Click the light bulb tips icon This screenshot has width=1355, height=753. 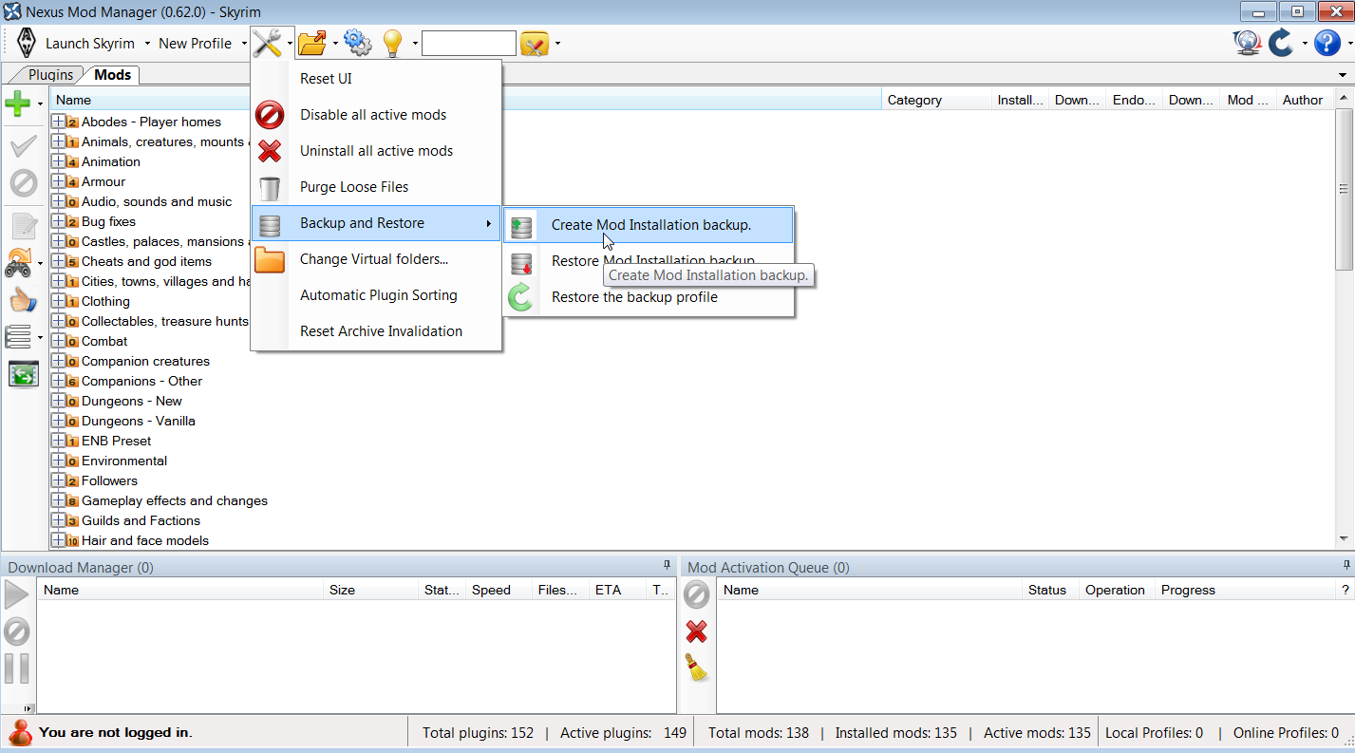[392, 43]
